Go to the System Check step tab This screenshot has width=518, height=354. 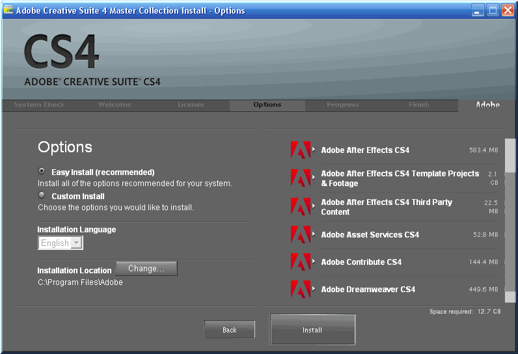pyautogui.click(x=39, y=105)
